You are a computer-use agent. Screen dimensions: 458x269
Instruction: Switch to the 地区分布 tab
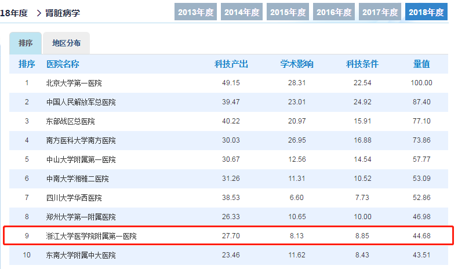tap(66, 43)
